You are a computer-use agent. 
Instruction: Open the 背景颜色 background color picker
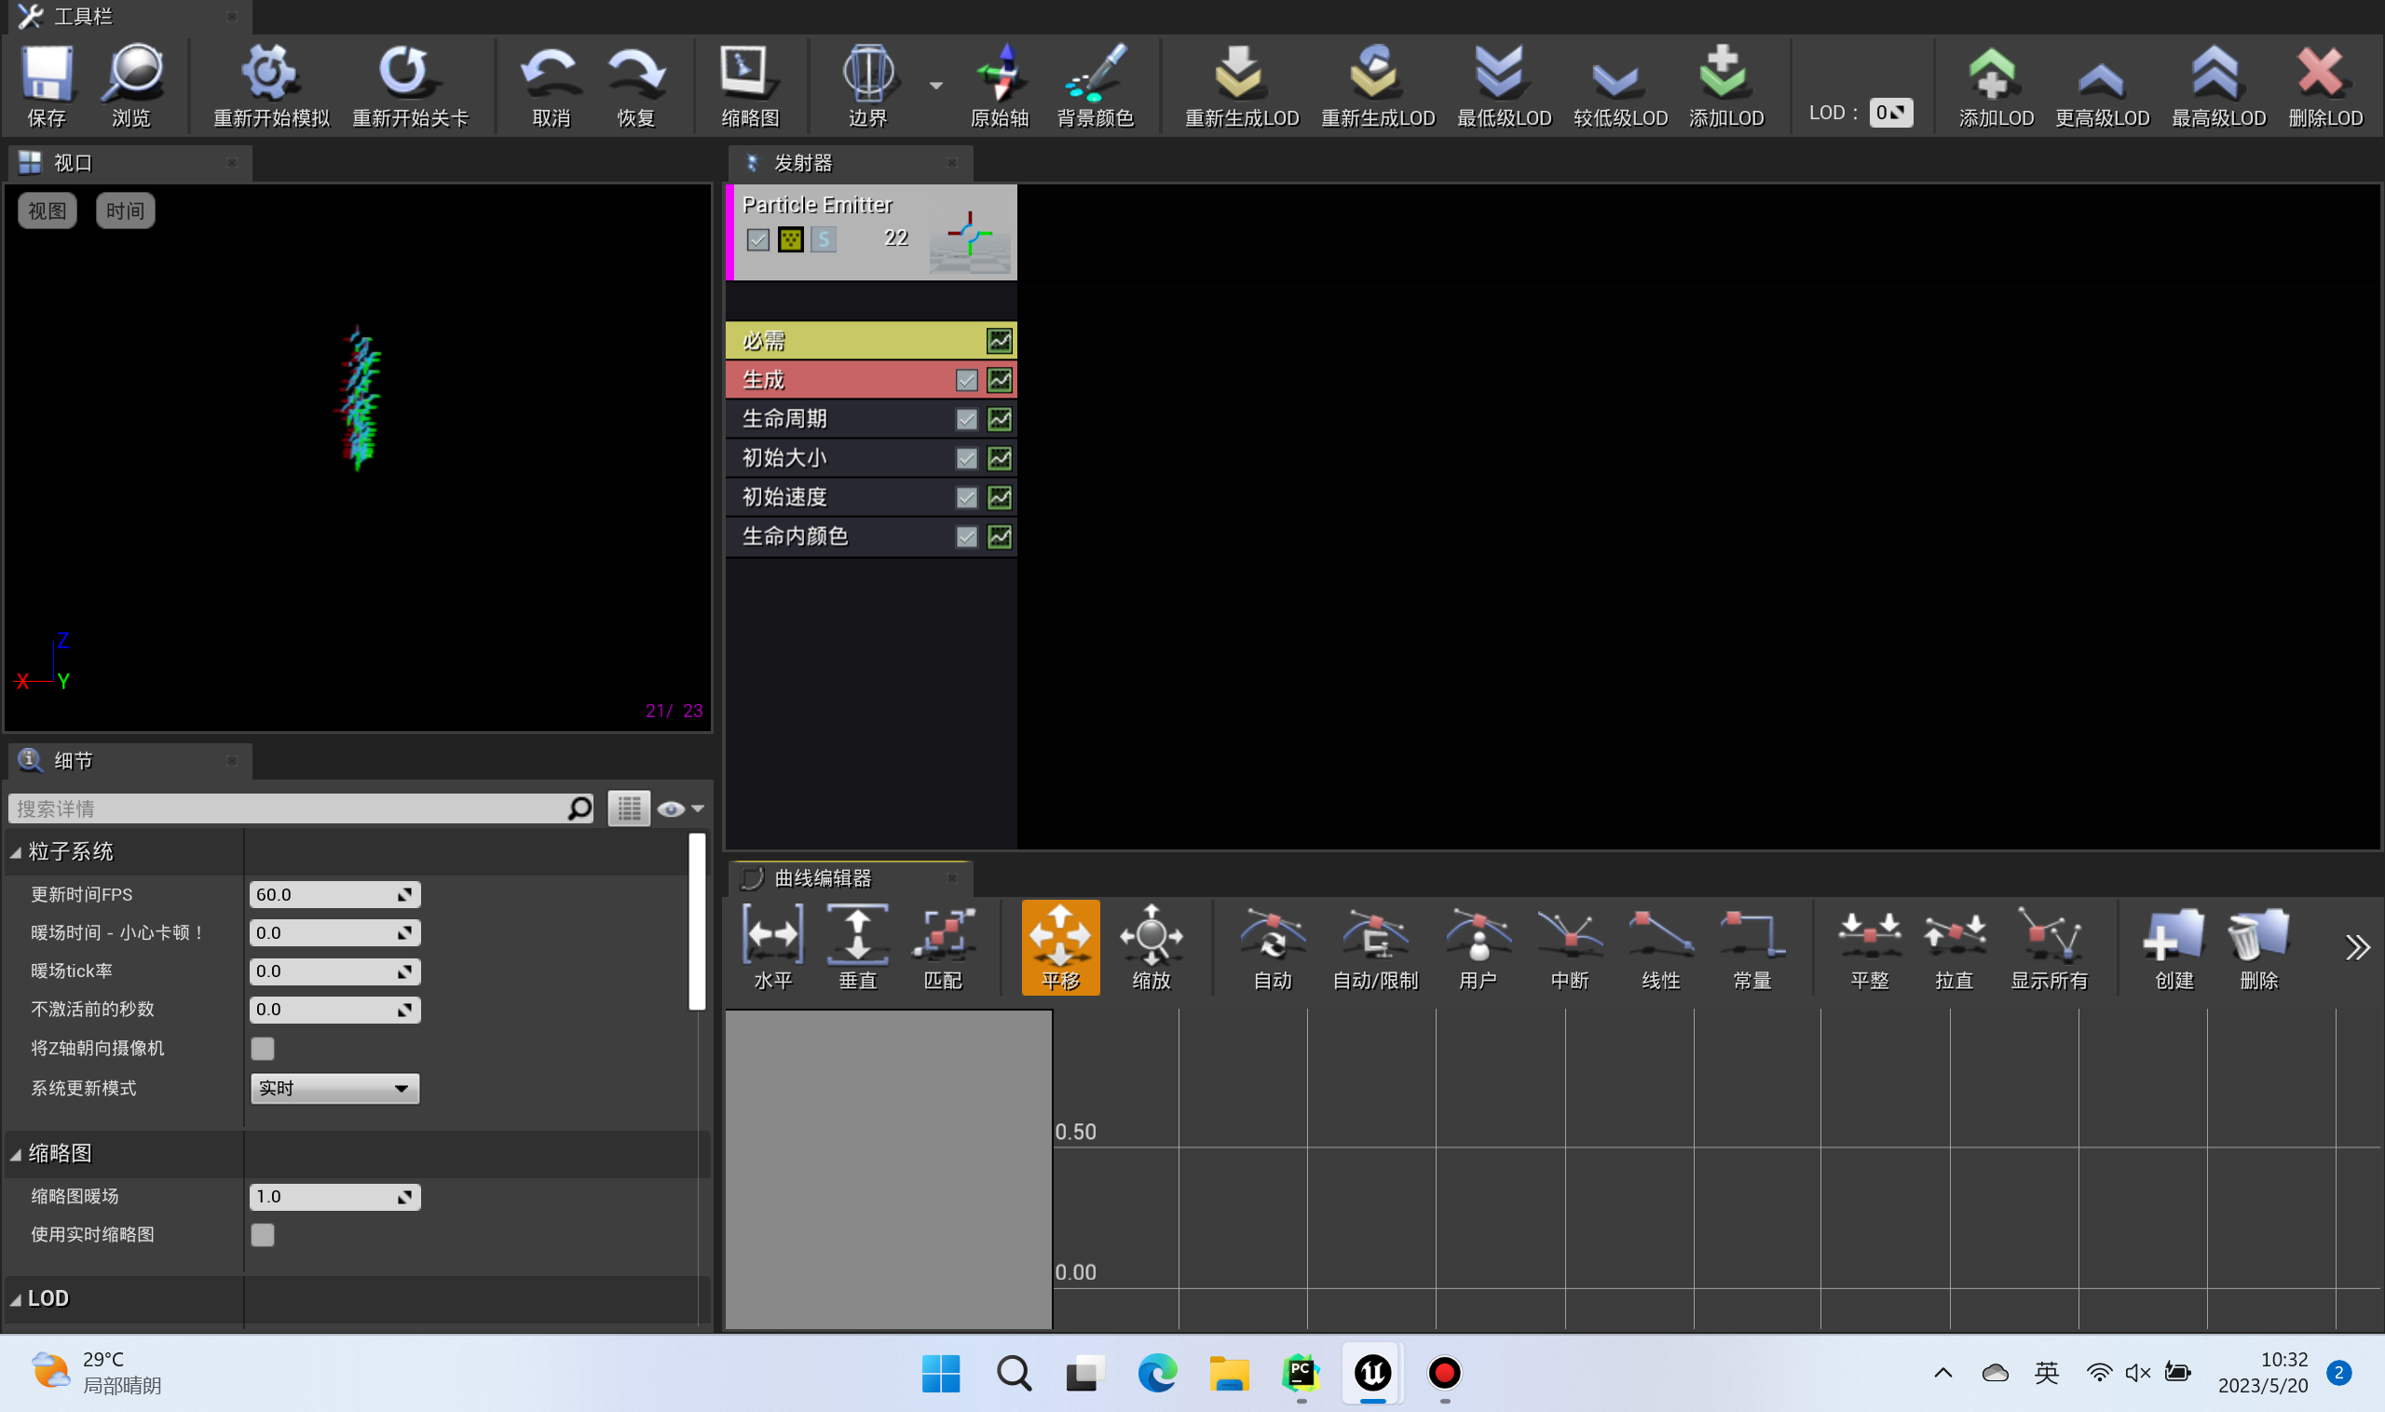1096,85
